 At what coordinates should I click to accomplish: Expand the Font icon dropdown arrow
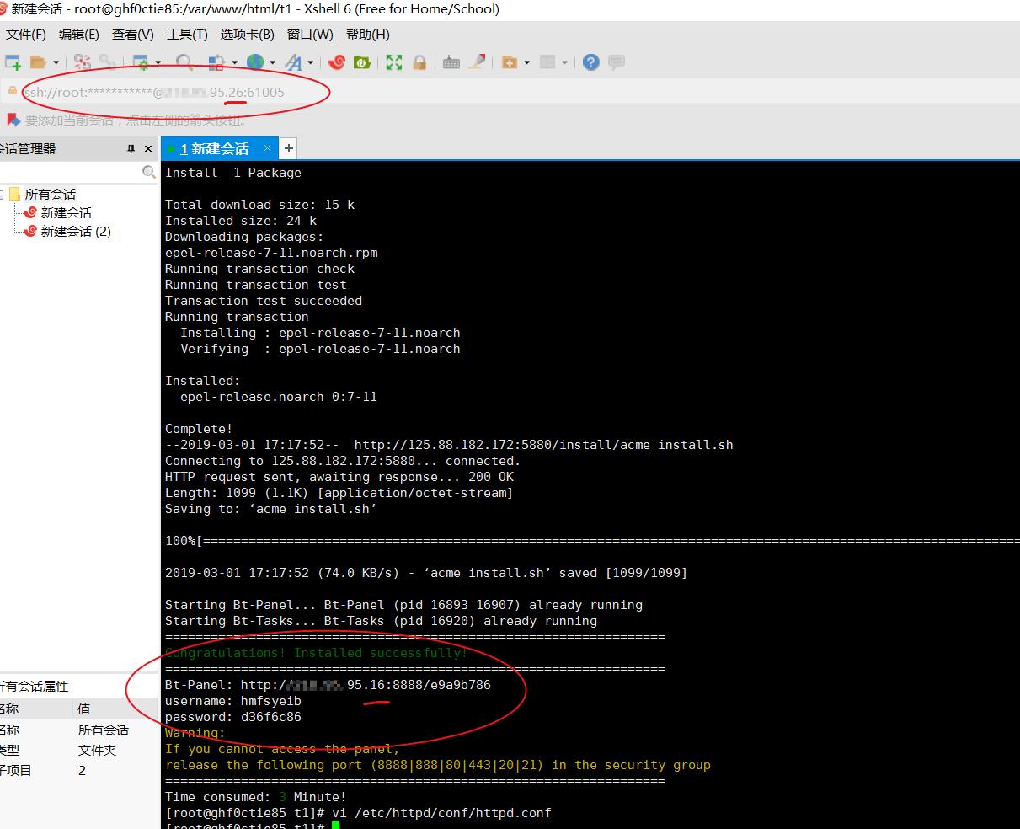[311, 62]
